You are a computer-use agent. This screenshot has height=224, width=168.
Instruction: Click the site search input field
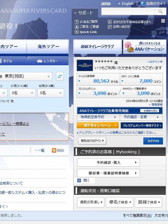pyautogui.click(x=128, y=11)
